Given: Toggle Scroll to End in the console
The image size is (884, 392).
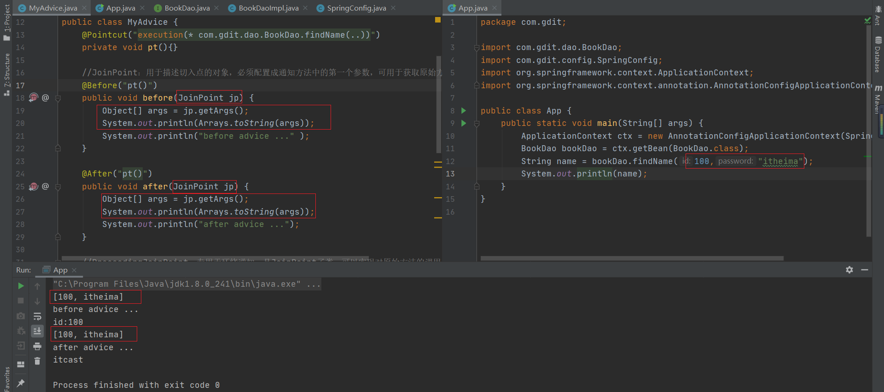Looking at the screenshot, I should [x=37, y=331].
